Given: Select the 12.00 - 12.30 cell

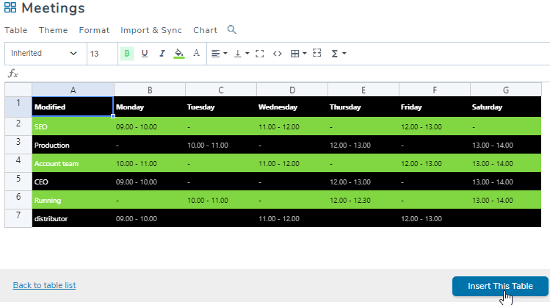Looking at the screenshot, I should [x=363, y=201].
